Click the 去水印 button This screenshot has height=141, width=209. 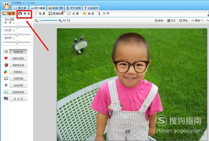pyautogui.click(x=18, y=99)
